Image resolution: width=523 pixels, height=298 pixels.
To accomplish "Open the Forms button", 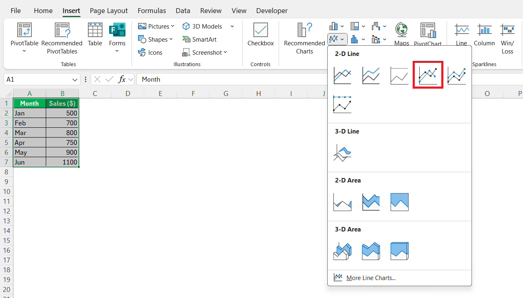I will [117, 38].
